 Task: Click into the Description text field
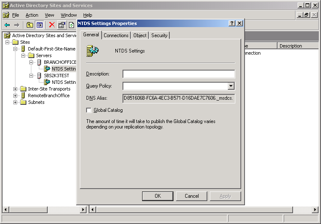(x=179, y=74)
